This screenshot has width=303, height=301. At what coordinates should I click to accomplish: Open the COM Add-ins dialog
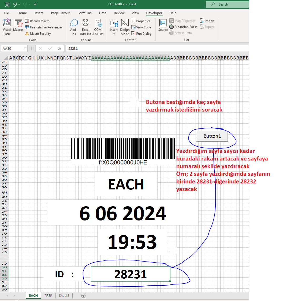98,27
